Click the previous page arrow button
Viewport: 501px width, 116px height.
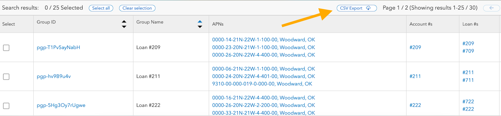click(492, 8)
